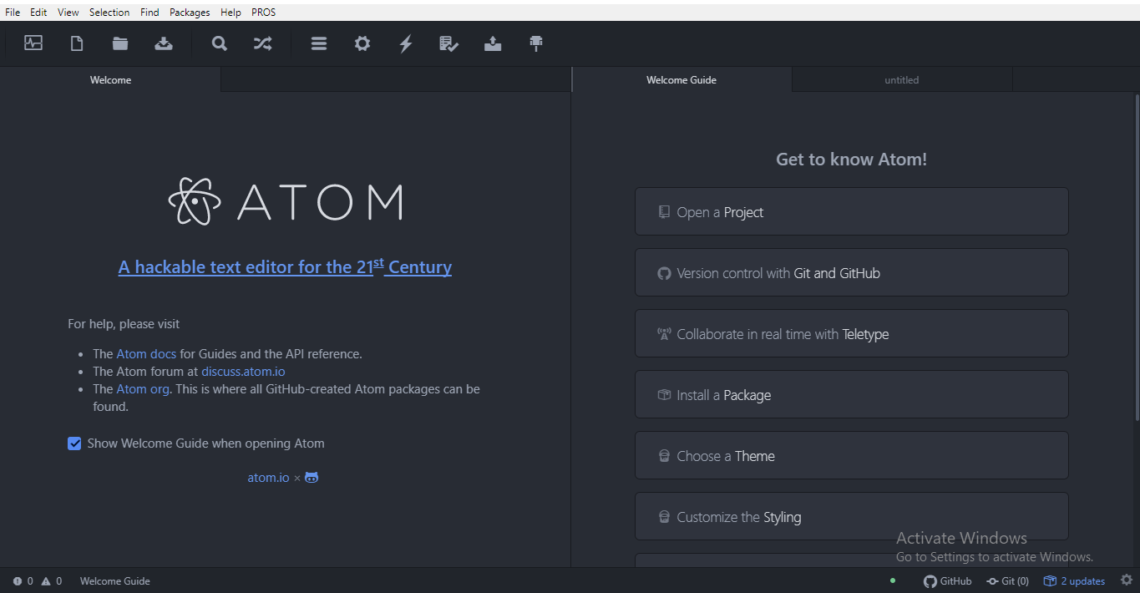1140x593 pixels.
Task: Click the green dot indicator in the status bar
Action: (893, 580)
